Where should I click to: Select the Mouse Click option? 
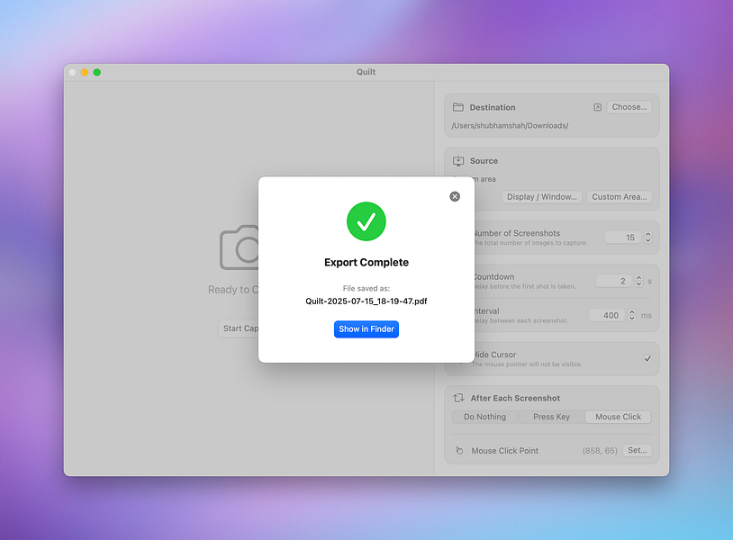pos(618,417)
